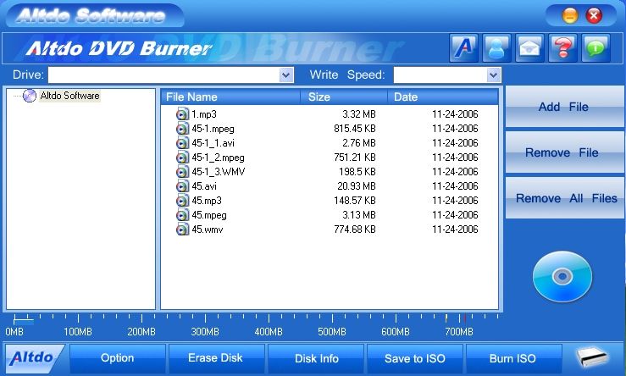The height and width of the screenshot is (376, 626).
Task: Click Erase Disk in bottom bar
Action: click(x=216, y=358)
